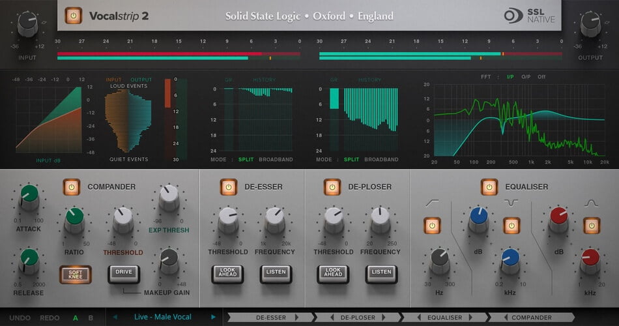Go to next preset with right arrow
This screenshot has width=619, height=326.
tap(213, 318)
